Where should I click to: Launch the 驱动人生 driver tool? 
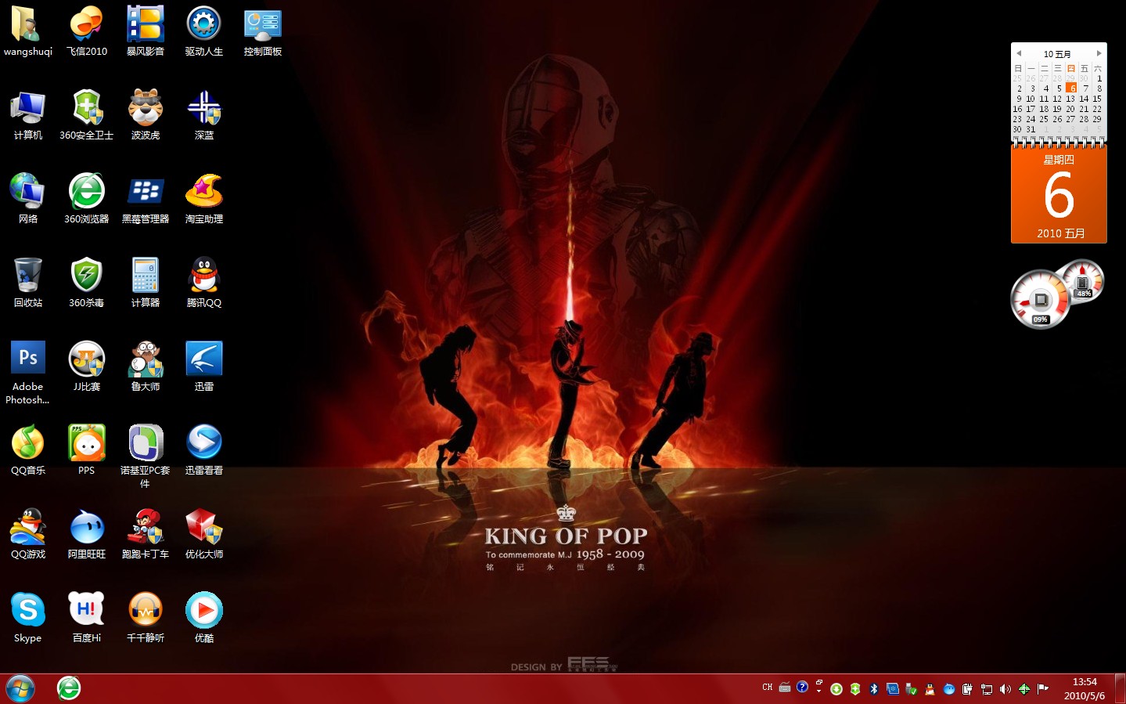204,31
